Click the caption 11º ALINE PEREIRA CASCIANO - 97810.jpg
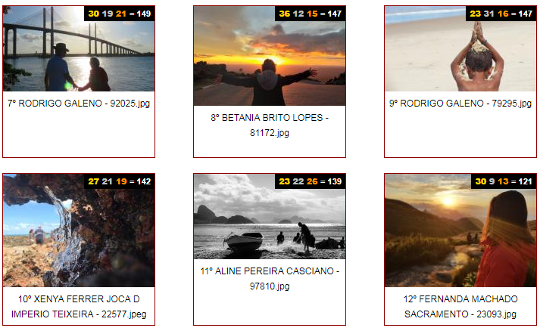The height and width of the screenshot is (331, 540). point(270,278)
